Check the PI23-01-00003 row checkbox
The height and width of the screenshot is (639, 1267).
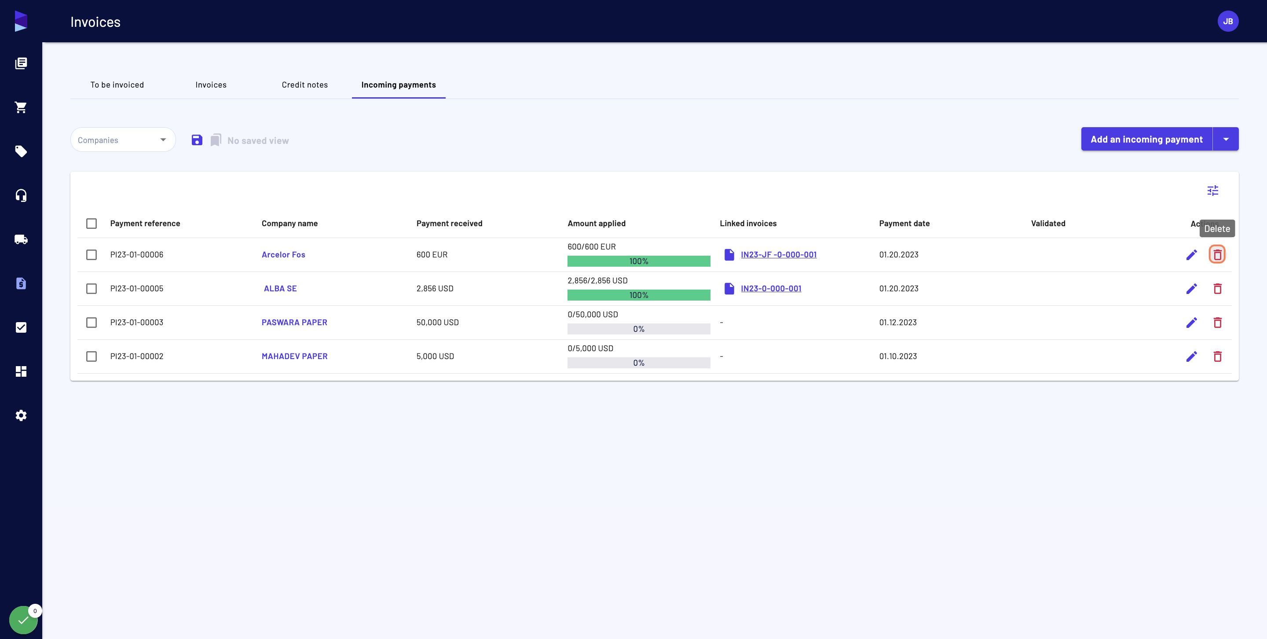[92, 323]
